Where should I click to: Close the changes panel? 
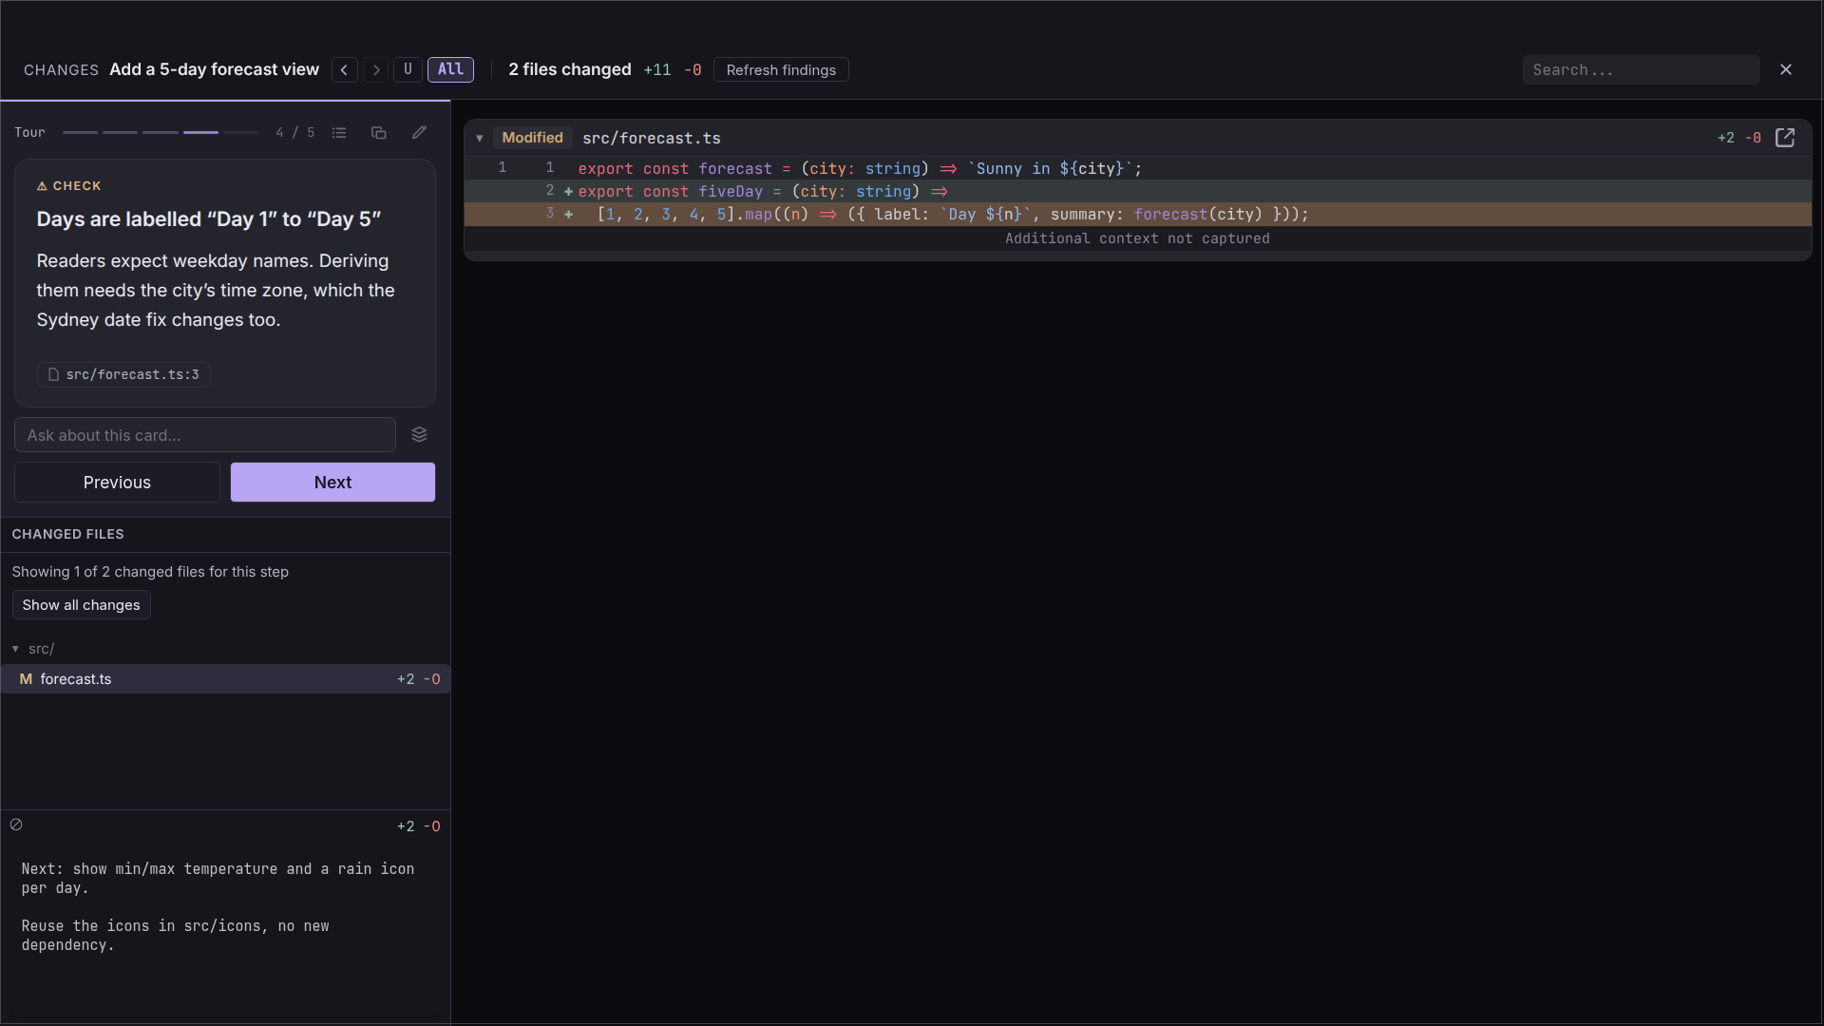(1786, 69)
